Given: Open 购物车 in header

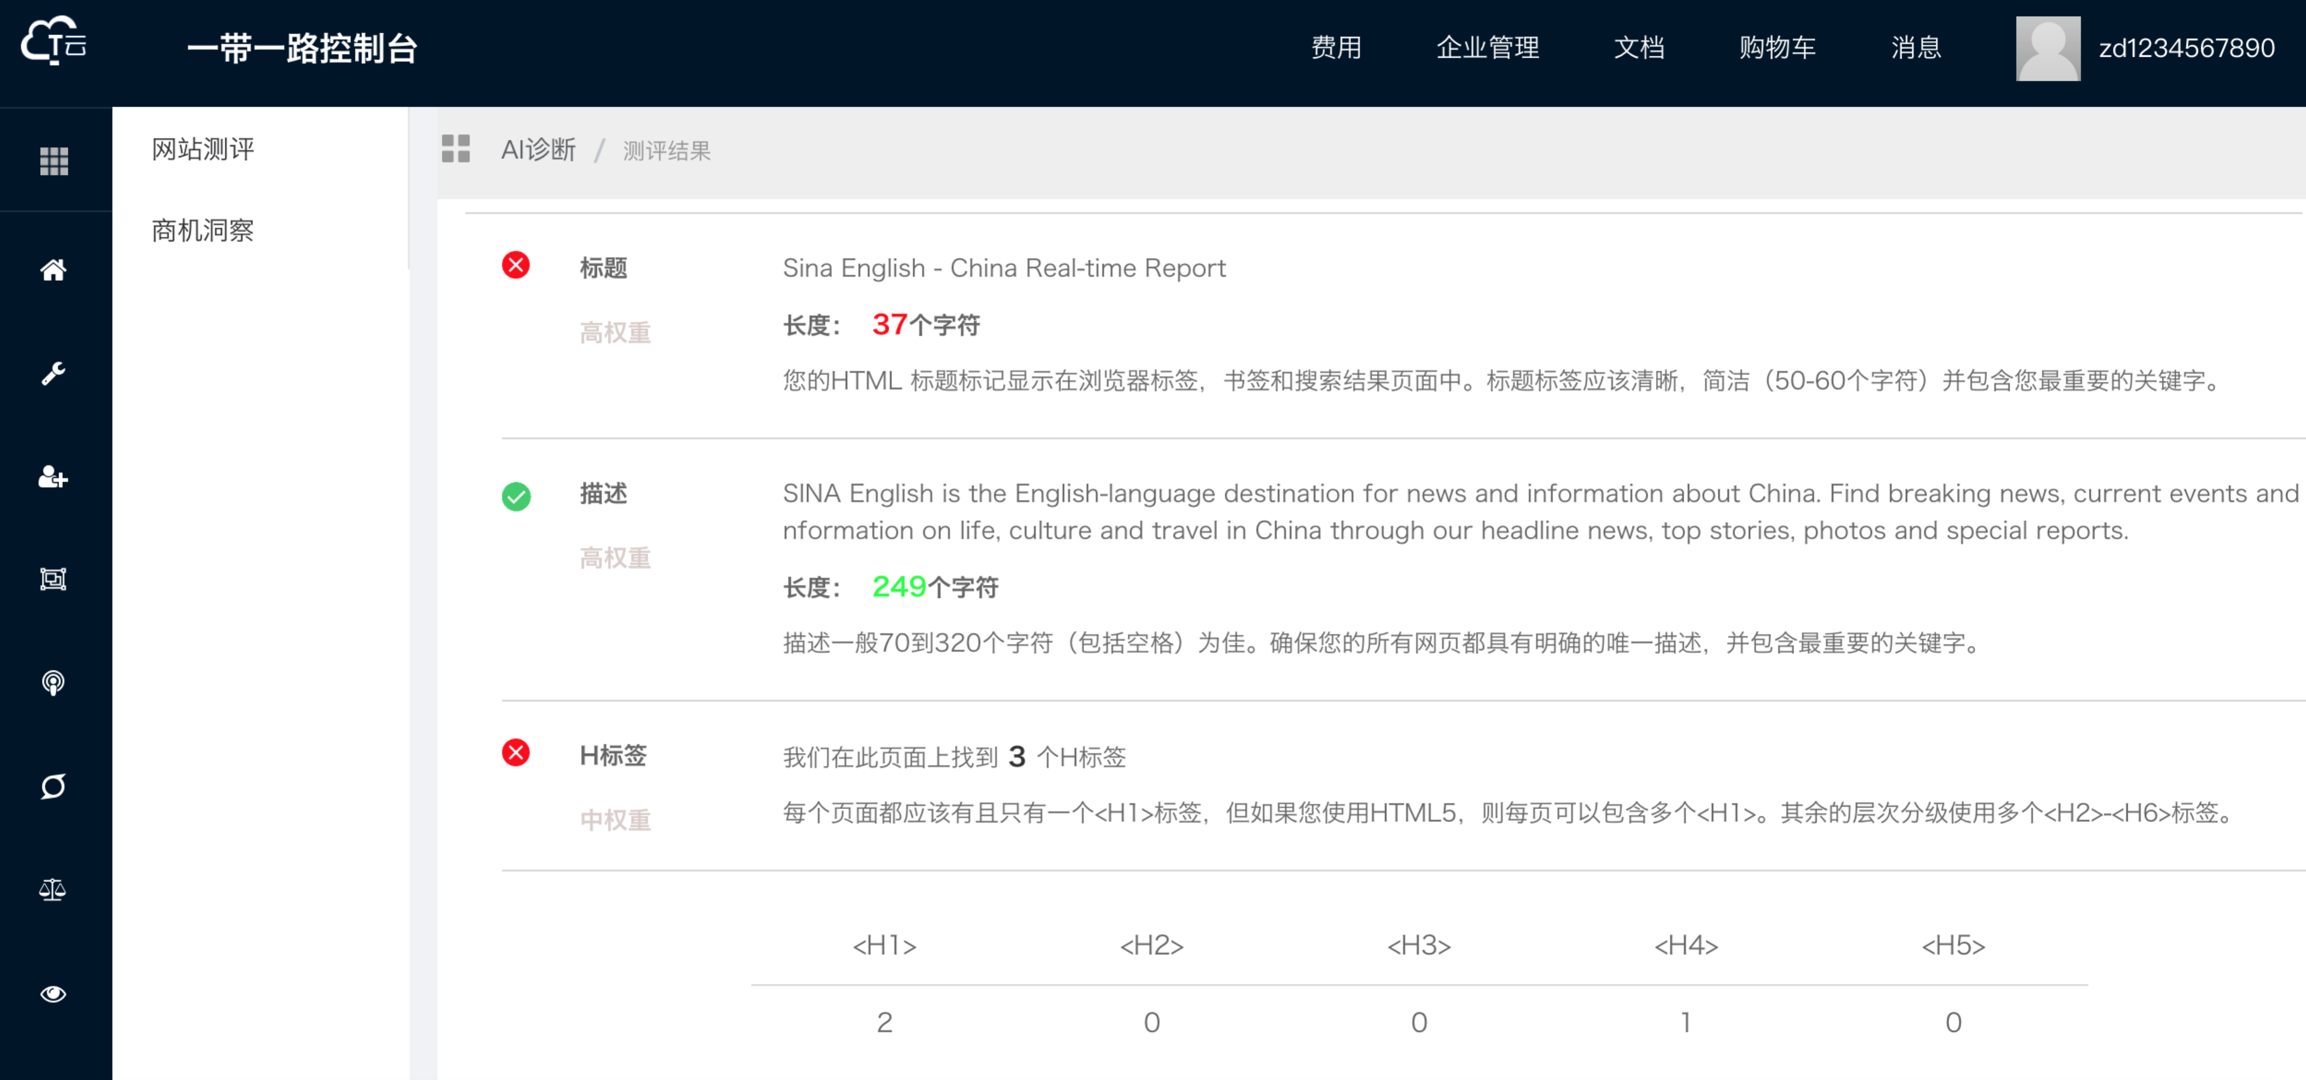Looking at the screenshot, I should click(1777, 48).
